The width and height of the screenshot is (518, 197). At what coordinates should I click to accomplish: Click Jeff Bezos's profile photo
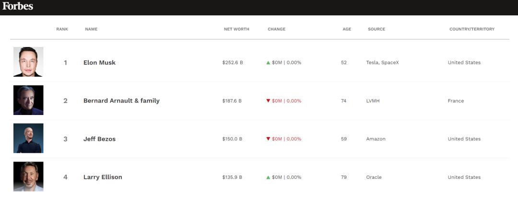click(28, 139)
